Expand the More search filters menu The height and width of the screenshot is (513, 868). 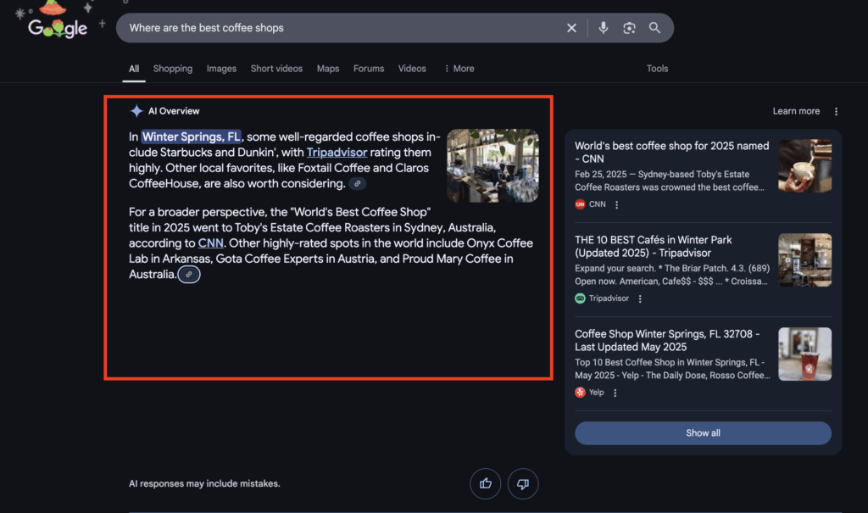[459, 69]
